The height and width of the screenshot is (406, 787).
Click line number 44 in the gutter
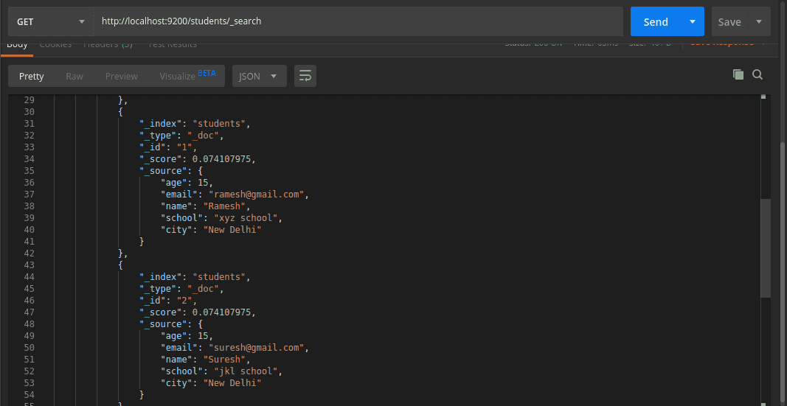pos(30,277)
